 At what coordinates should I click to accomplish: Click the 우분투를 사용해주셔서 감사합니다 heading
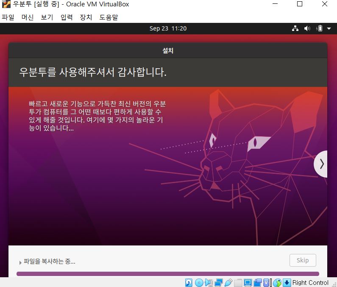click(93, 72)
